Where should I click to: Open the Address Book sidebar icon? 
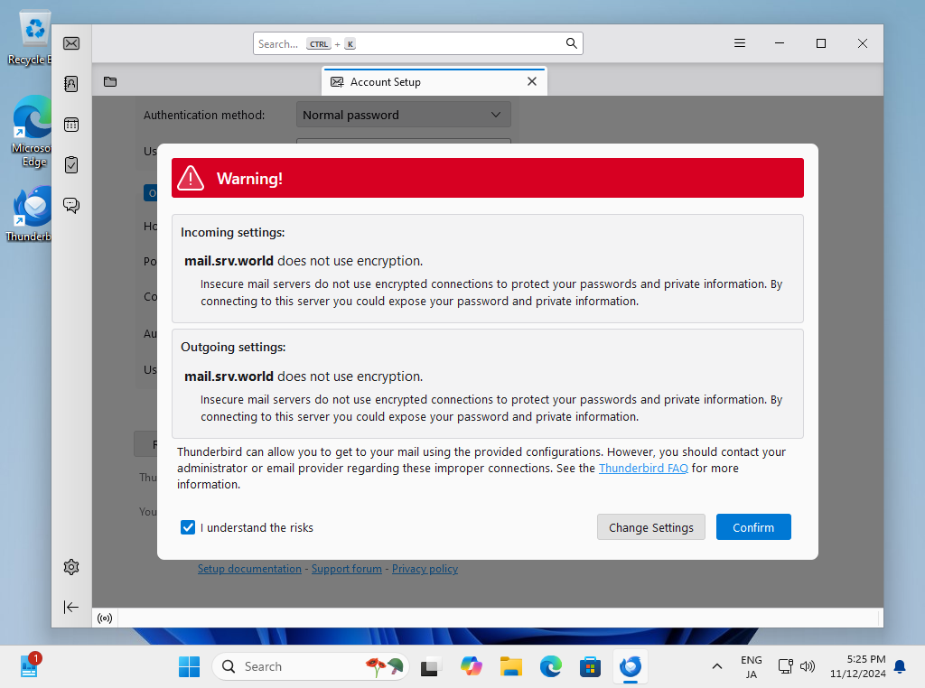(x=71, y=84)
